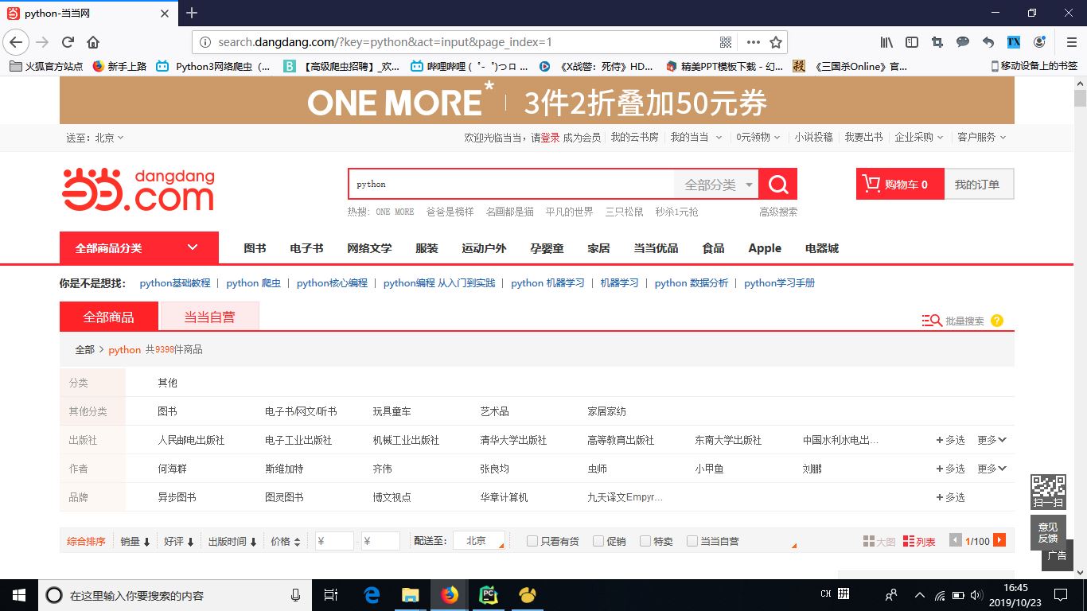Enable 多选 in 品牌 row
This screenshot has width=1087, height=611.
click(x=950, y=497)
